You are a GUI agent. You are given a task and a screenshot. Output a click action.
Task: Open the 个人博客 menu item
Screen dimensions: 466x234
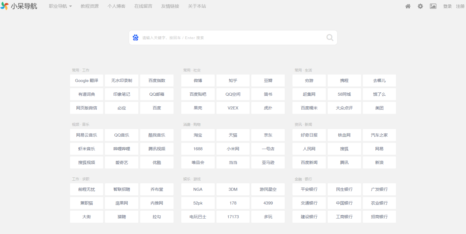pos(116,6)
